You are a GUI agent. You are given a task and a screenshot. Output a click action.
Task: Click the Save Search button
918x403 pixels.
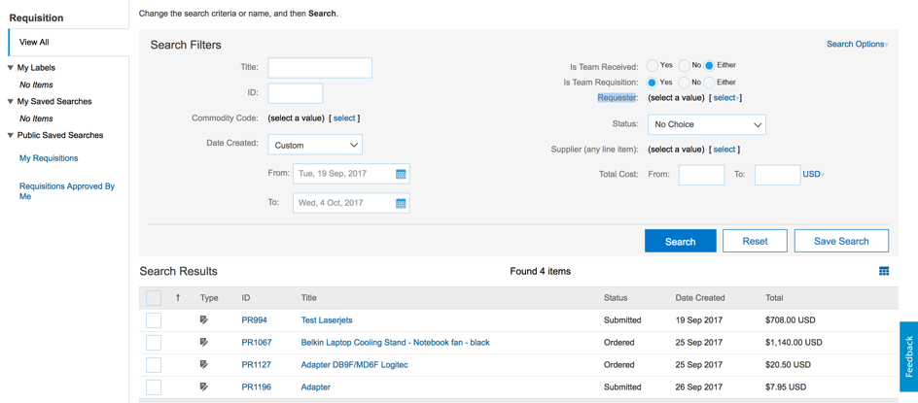click(841, 241)
